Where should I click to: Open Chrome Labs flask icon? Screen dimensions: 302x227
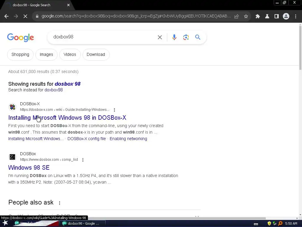tap(267, 17)
